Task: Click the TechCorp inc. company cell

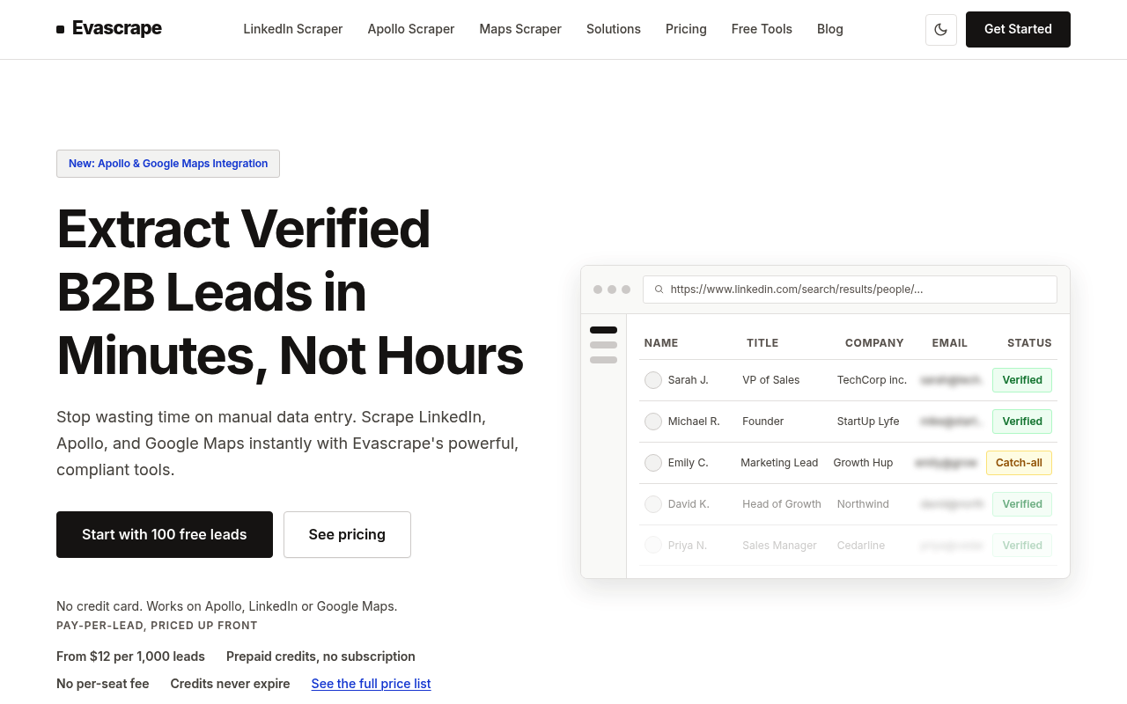Action: tap(872, 380)
